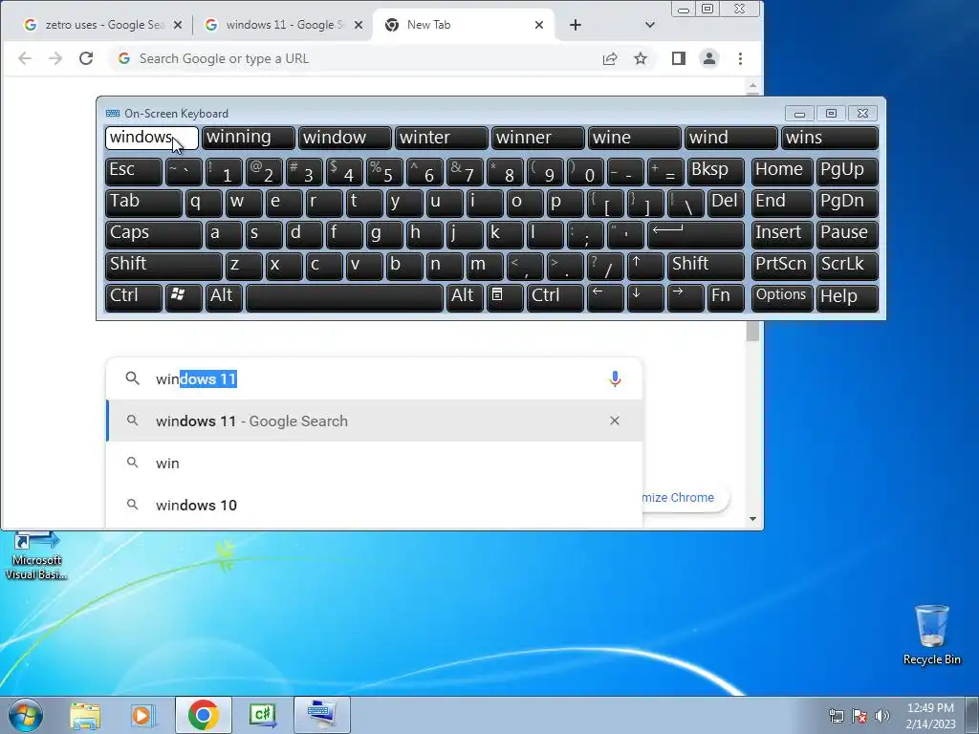The height and width of the screenshot is (734, 979).
Task: Click the Enter arrow key on keyboard
Action: coord(696,233)
